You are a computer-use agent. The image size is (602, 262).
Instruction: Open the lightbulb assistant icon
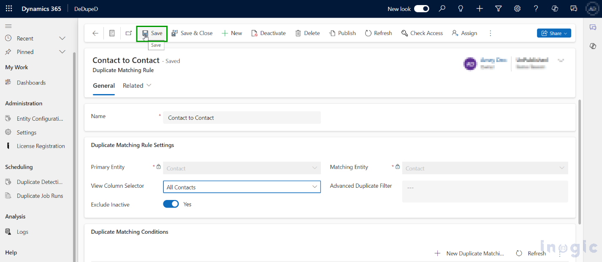tap(461, 8)
